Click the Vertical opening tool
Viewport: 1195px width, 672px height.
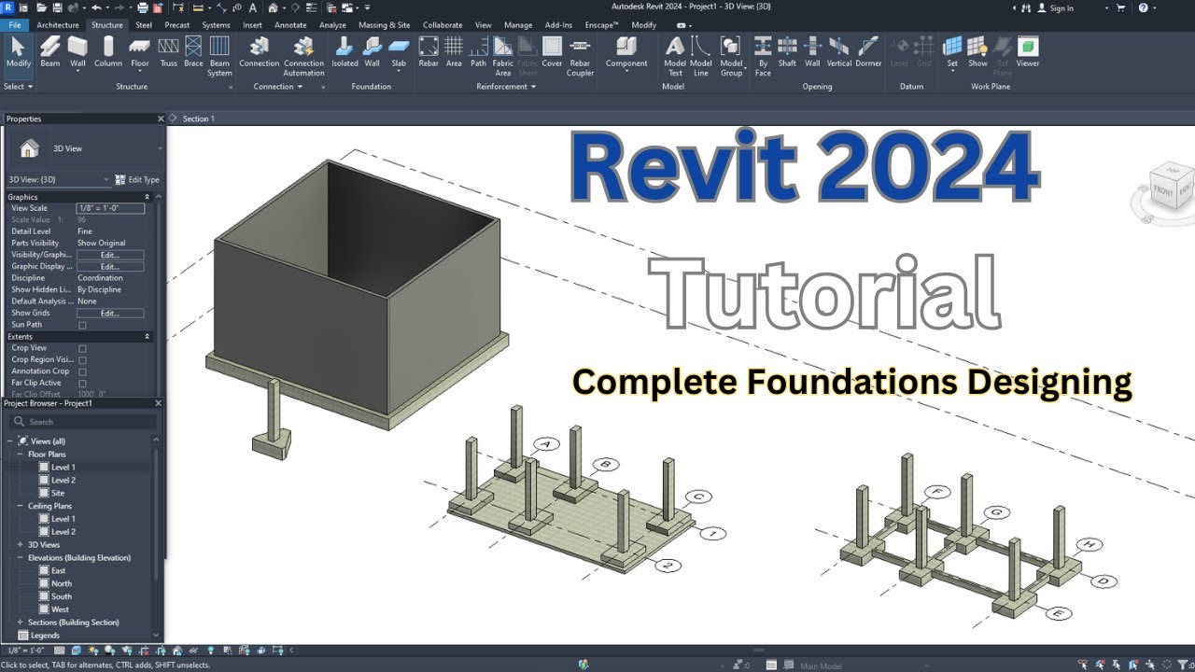[839, 52]
